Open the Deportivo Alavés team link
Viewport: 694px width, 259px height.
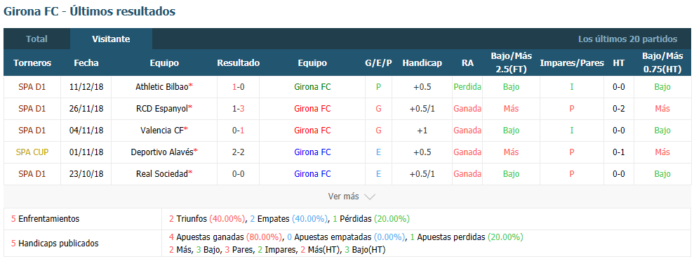pyautogui.click(x=162, y=152)
